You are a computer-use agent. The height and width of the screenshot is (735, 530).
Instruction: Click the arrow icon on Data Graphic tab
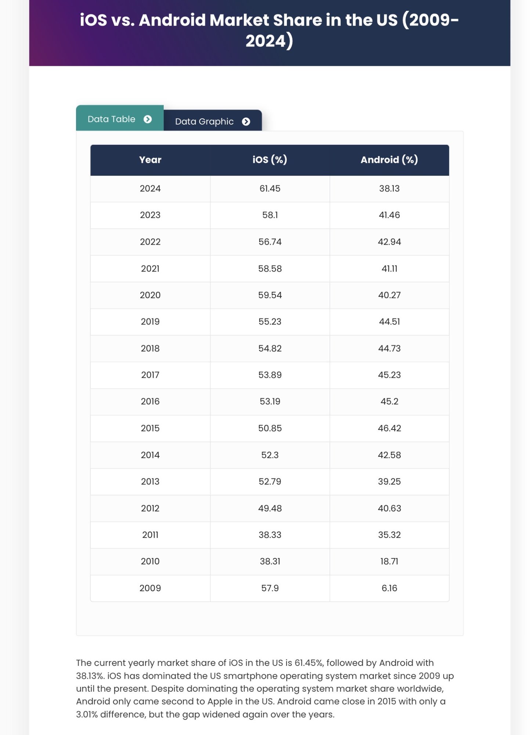pos(246,122)
